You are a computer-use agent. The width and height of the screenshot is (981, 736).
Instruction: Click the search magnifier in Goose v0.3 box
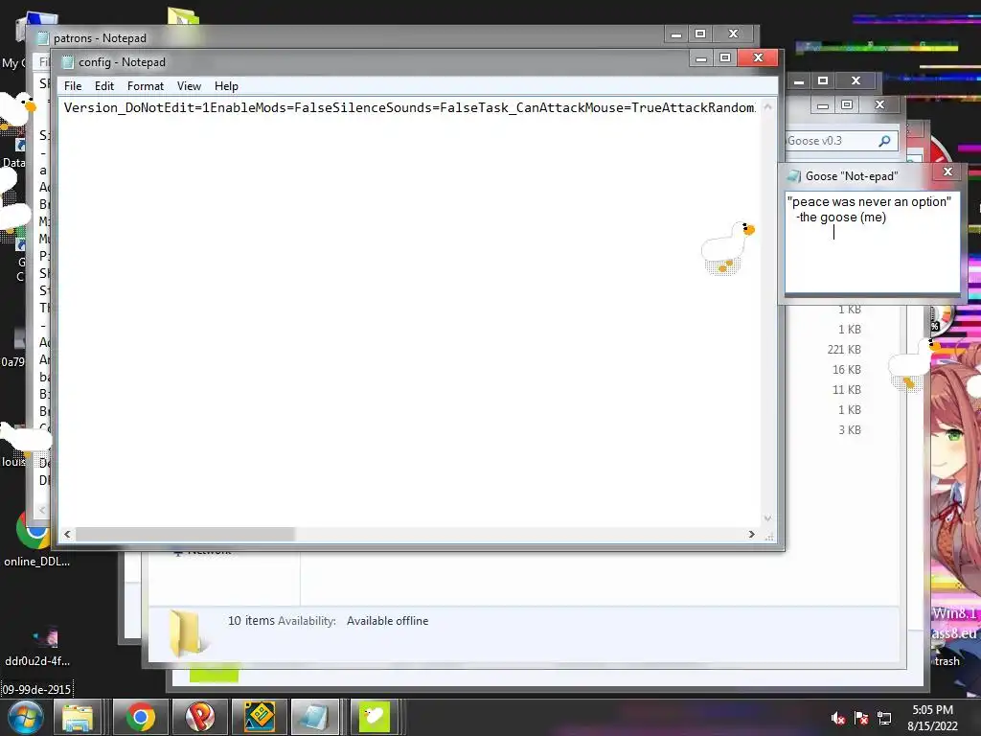pyautogui.click(x=884, y=141)
